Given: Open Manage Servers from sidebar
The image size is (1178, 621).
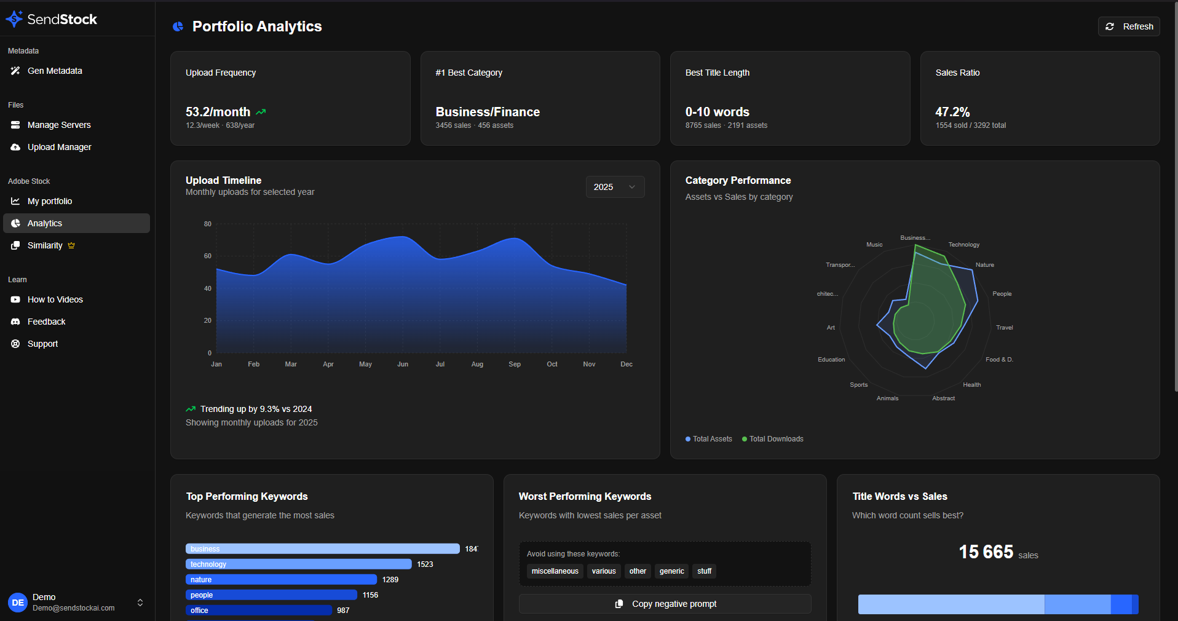Looking at the screenshot, I should [x=58, y=125].
